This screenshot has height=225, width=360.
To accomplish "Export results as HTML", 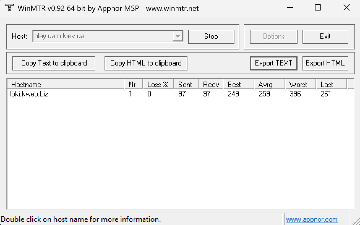I will pos(325,63).
